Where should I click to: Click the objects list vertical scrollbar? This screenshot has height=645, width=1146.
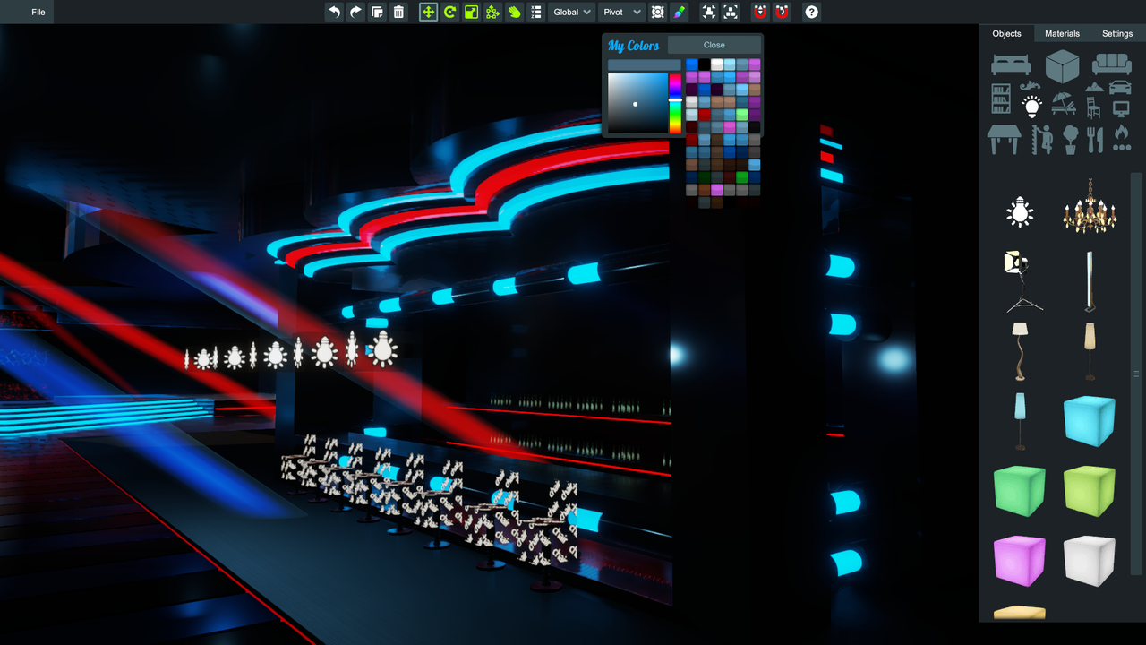click(1137, 374)
